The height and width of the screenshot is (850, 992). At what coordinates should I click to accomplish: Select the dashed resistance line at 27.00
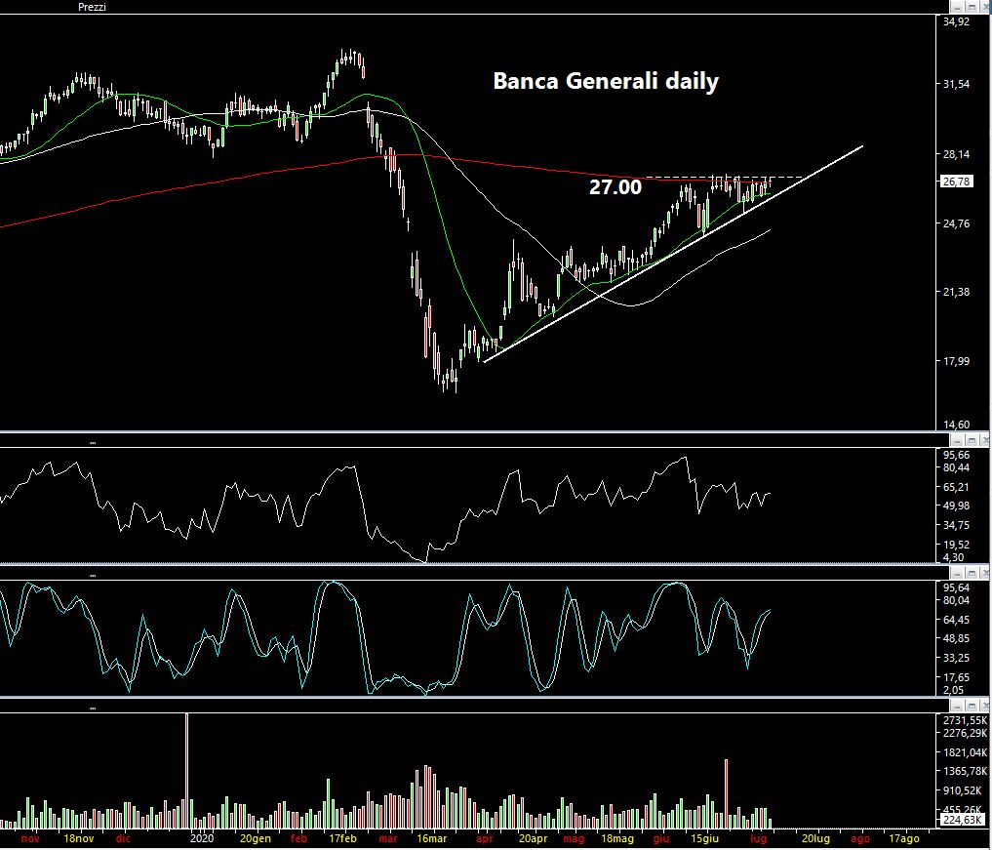coord(724,178)
